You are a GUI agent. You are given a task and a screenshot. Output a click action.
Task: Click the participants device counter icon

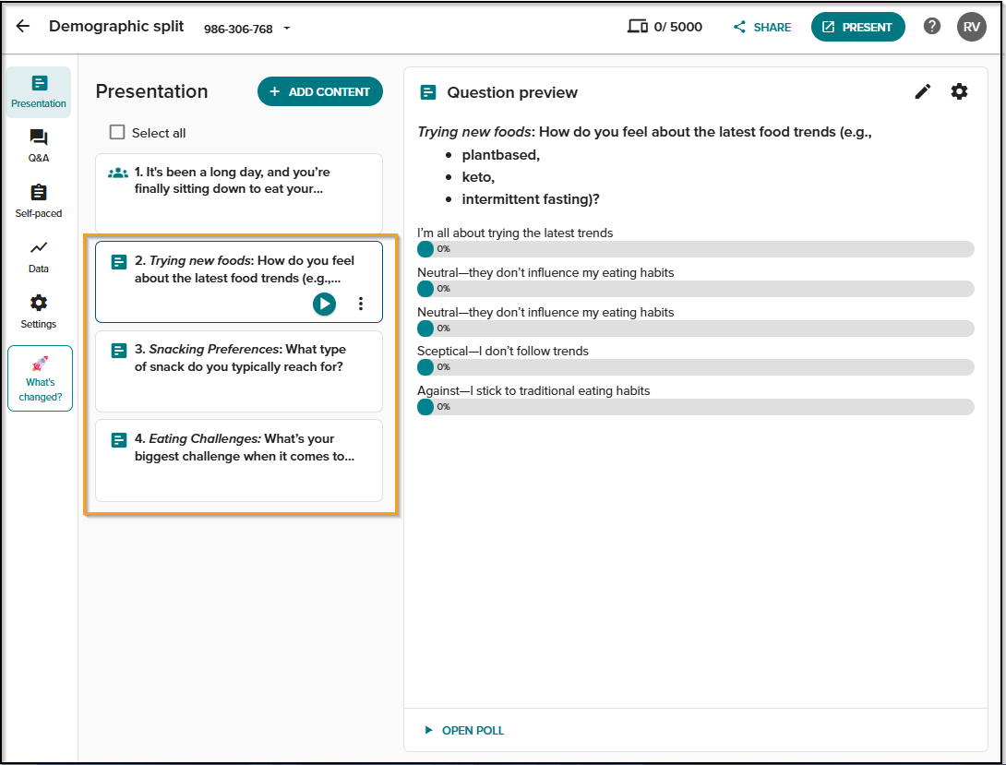click(637, 26)
